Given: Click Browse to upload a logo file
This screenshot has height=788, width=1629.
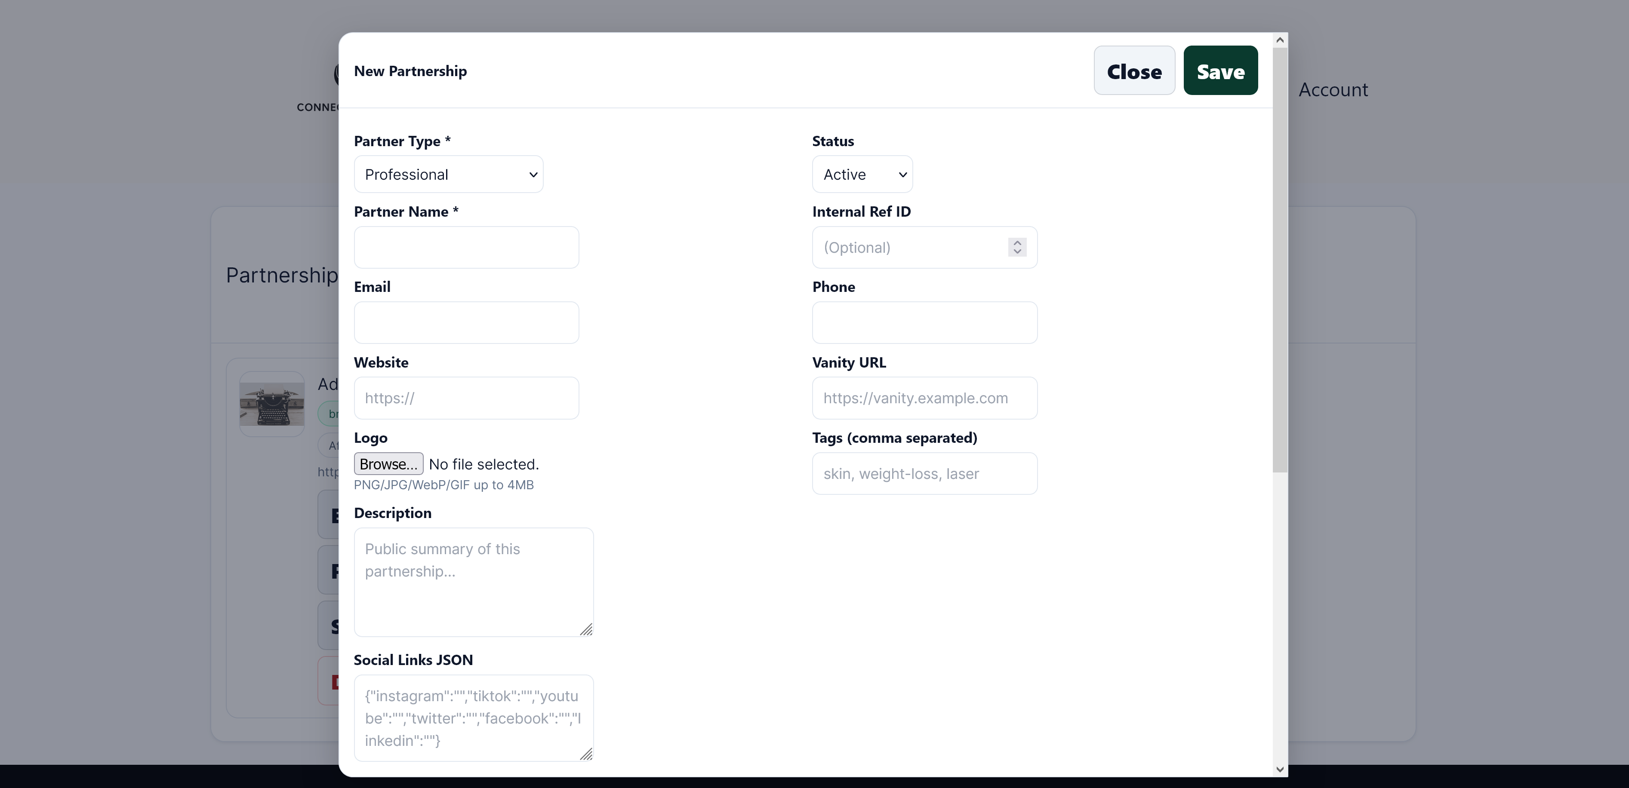Looking at the screenshot, I should tap(388, 463).
